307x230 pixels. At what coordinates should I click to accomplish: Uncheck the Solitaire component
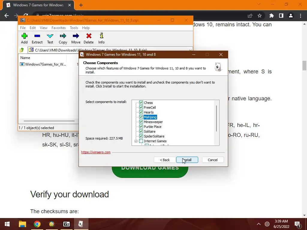(x=141, y=131)
